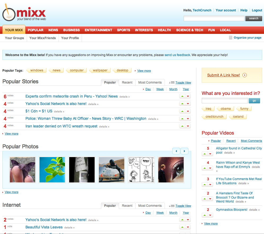Click View more under Popular Videos
The height and width of the screenshot is (234, 264).
click(211, 224)
